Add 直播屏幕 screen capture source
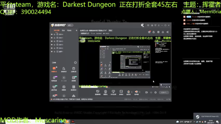 [x=98, y=93]
